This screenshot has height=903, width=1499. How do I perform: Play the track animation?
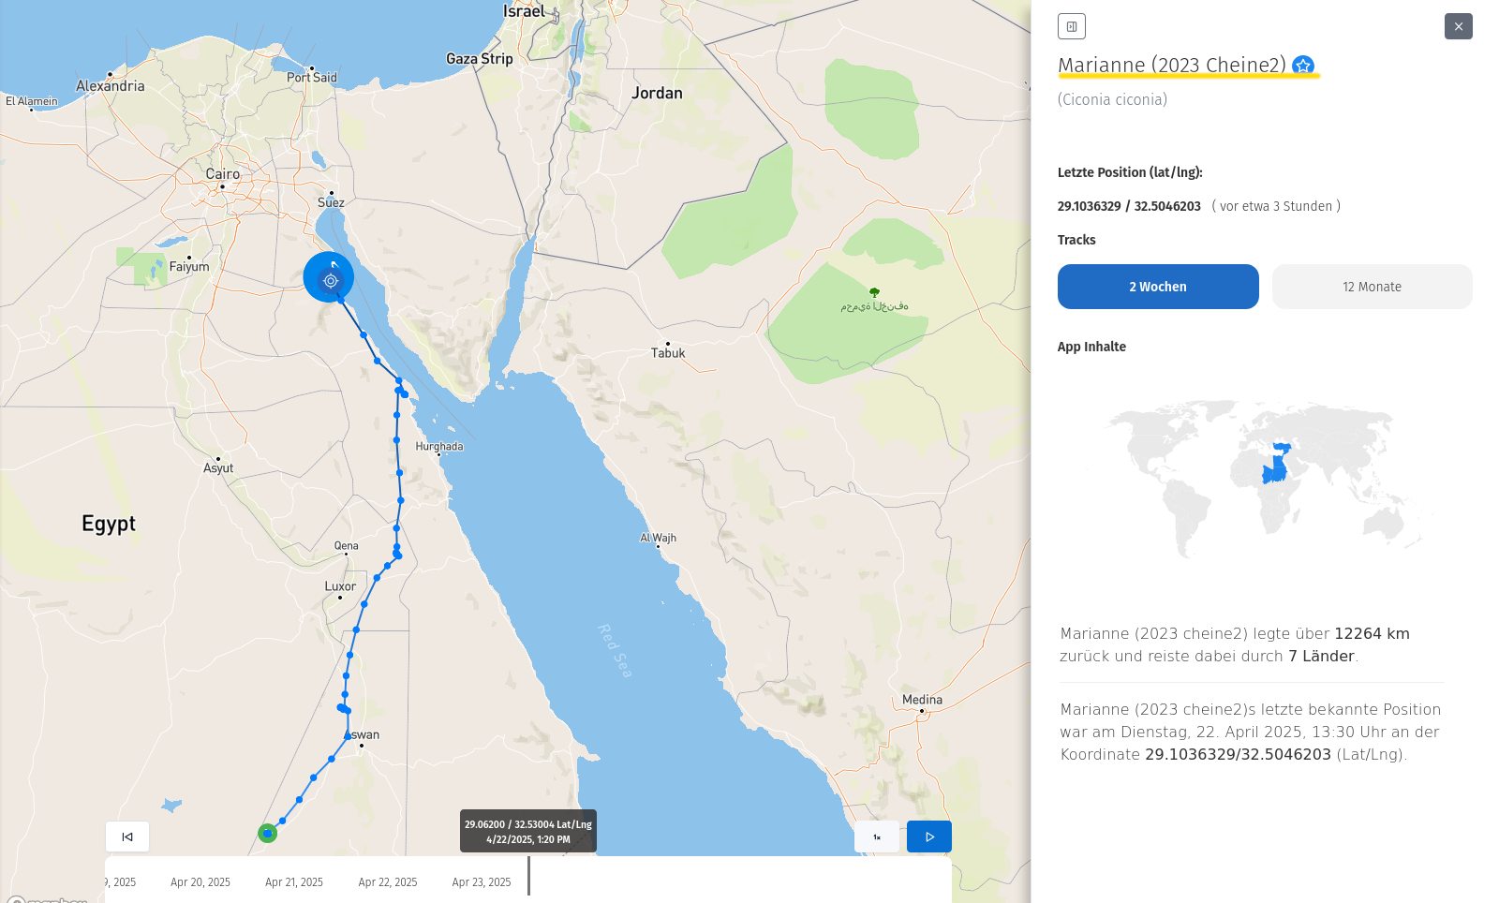[928, 836]
